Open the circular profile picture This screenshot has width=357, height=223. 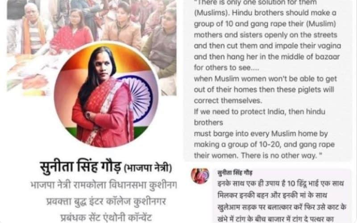[x=106, y=95]
